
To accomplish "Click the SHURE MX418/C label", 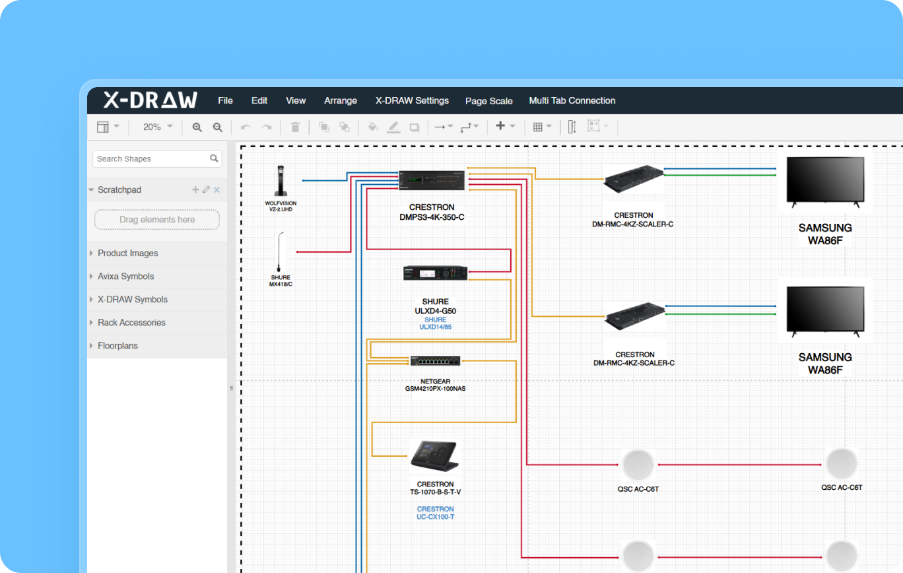I will [281, 281].
